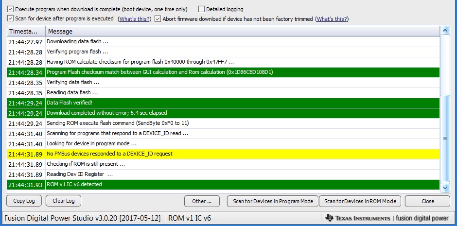Select 'Reading data flash ...' log row

click(x=223, y=93)
